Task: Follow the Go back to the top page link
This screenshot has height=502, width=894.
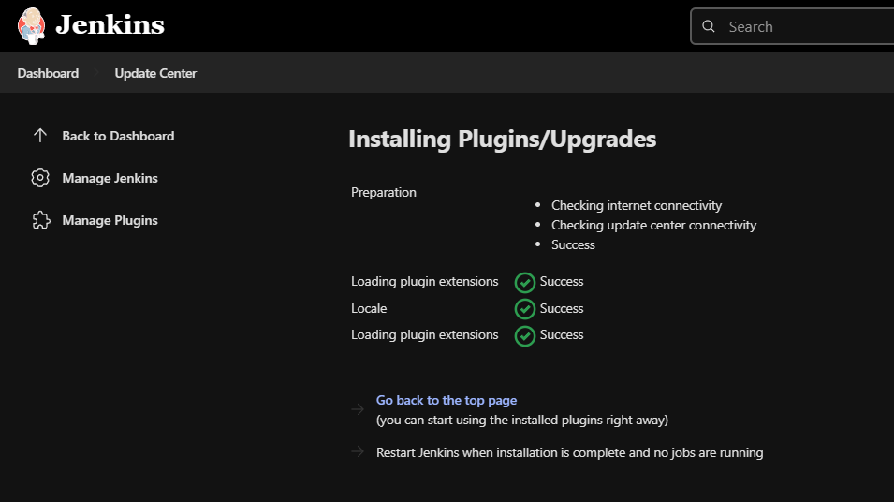Action: click(x=447, y=400)
